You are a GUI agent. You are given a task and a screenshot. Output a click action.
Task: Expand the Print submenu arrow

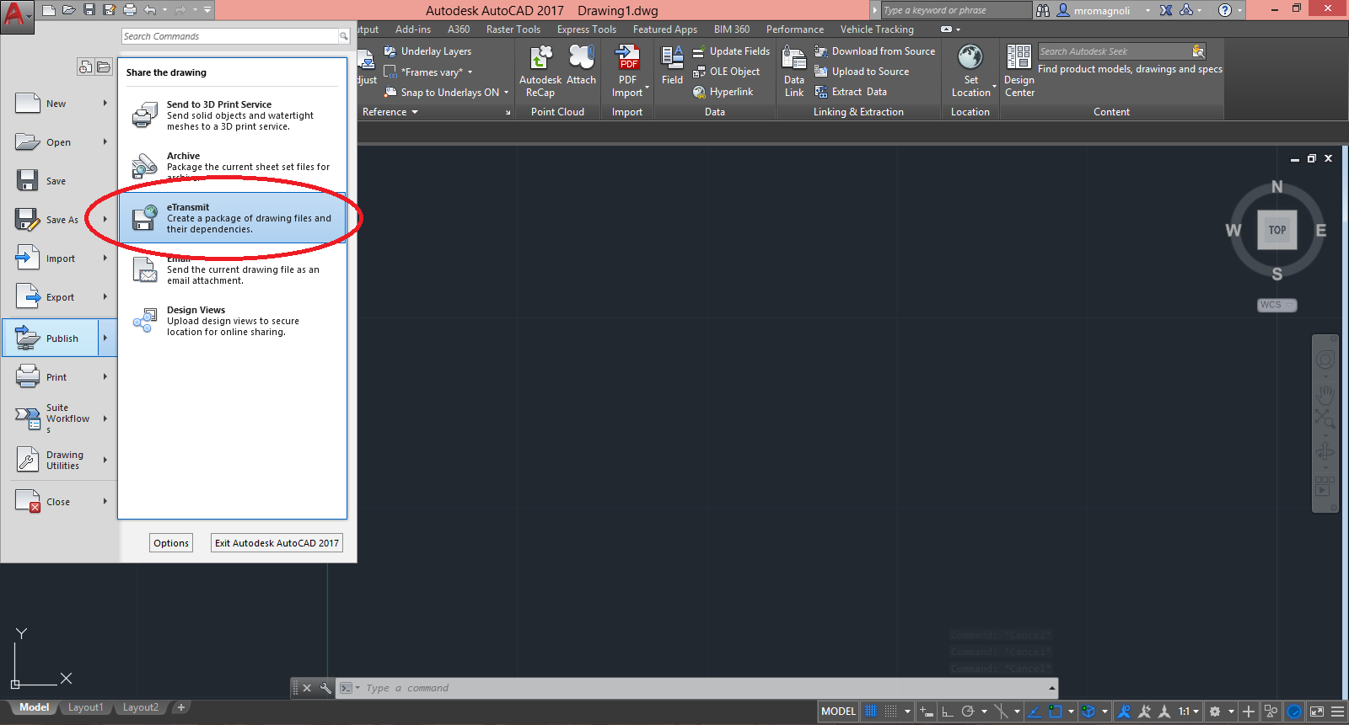[105, 376]
